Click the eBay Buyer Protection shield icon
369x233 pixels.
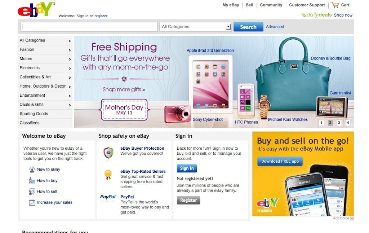(108, 153)
